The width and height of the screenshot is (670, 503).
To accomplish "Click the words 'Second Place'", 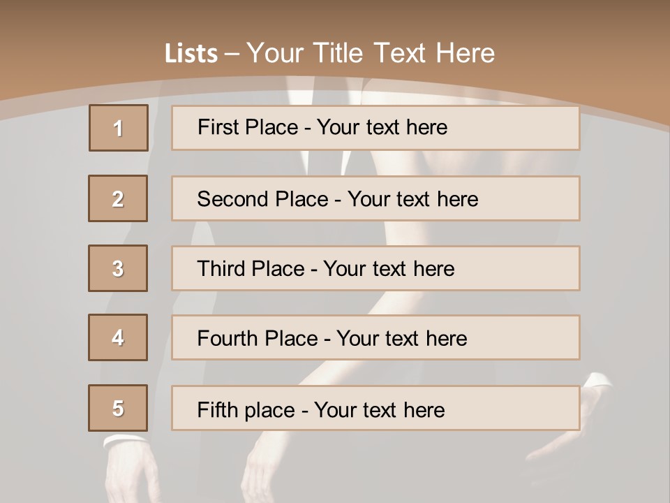I will (263, 199).
